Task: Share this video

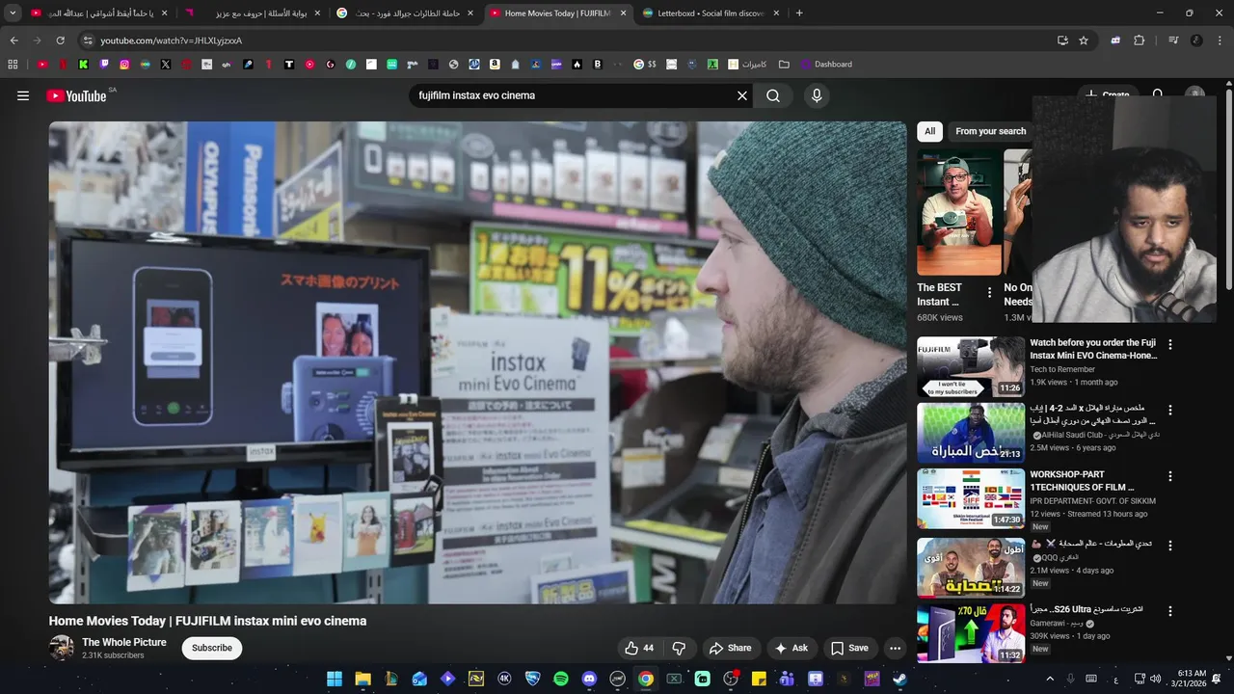Action: pyautogui.click(x=730, y=648)
